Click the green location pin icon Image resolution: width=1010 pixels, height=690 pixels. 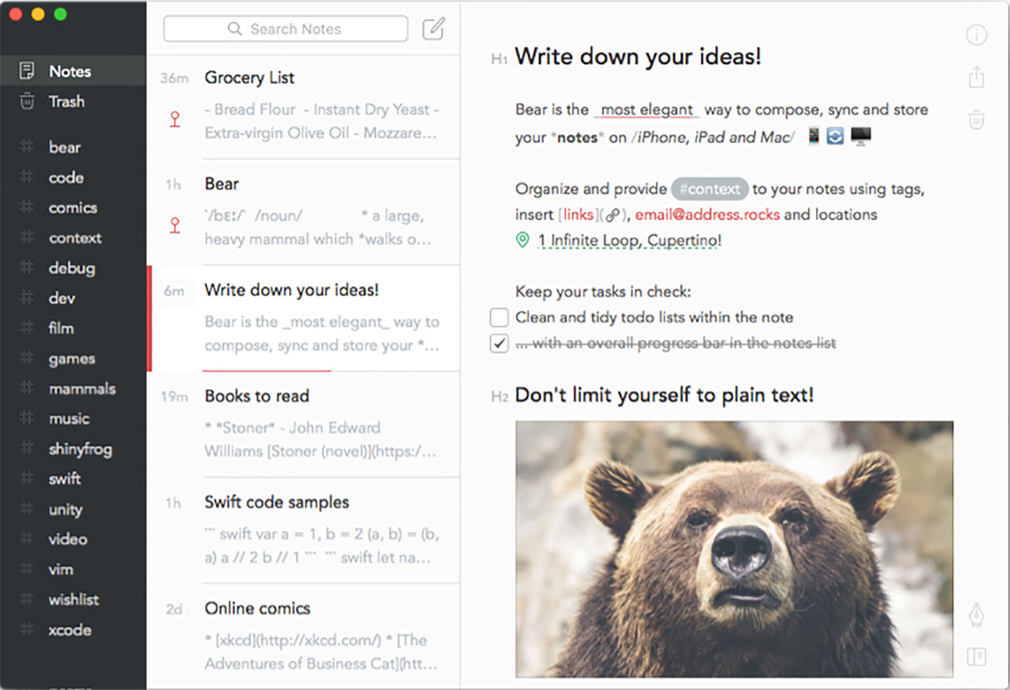click(522, 240)
